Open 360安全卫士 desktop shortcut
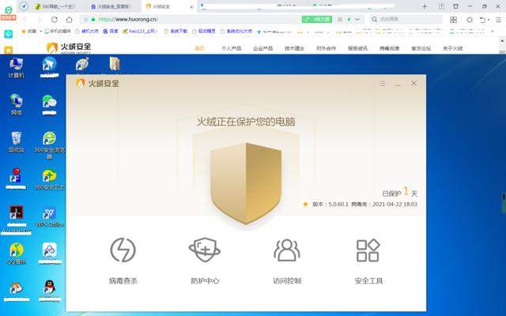The image size is (506, 316). [x=49, y=179]
